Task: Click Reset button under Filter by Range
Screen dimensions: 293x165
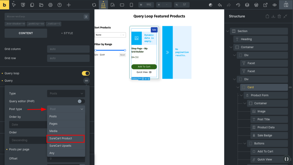Action: [x=122, y=55]
